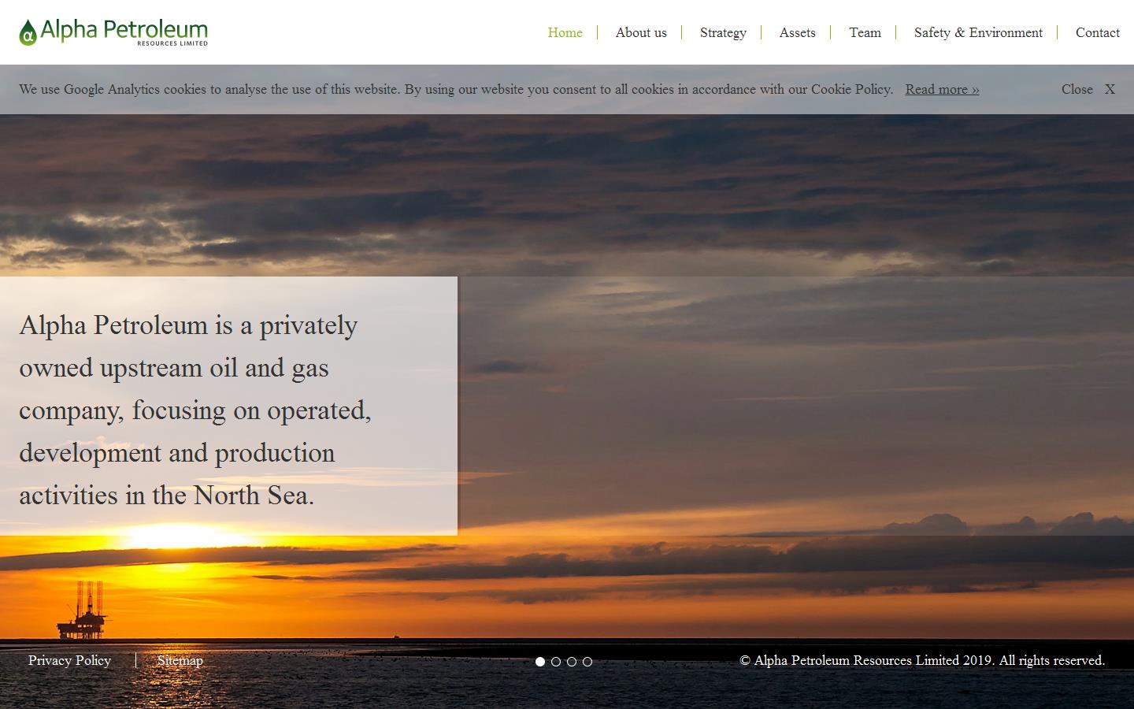Navigate to the Strategy section
1134x709 pixels.
722,33
